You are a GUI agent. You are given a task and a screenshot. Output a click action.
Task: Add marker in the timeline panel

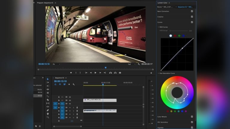[x=69, y=85]
